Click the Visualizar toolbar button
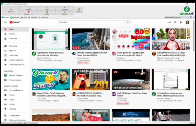This screenshot has height=126, width=196. click(47, 13)
